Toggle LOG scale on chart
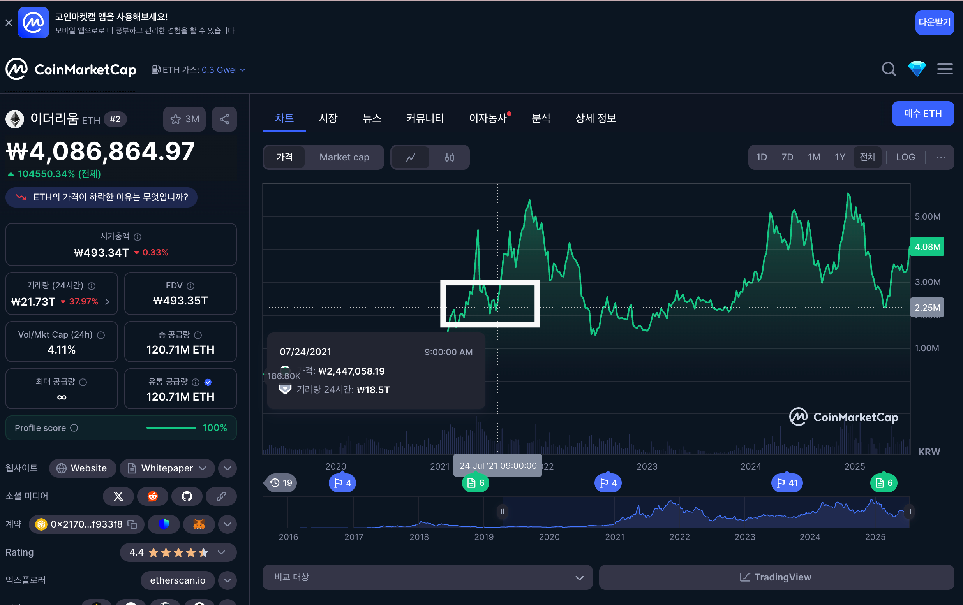963x605 pixels. tap(905, 157)
